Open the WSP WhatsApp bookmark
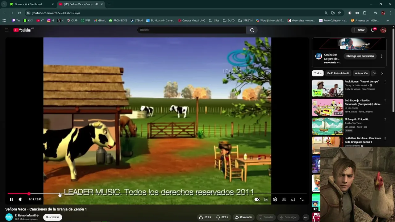Screen dimensions: 395x222 (85, 21)
